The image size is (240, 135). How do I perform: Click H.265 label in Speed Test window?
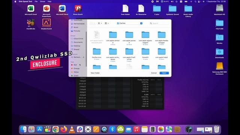146,94
